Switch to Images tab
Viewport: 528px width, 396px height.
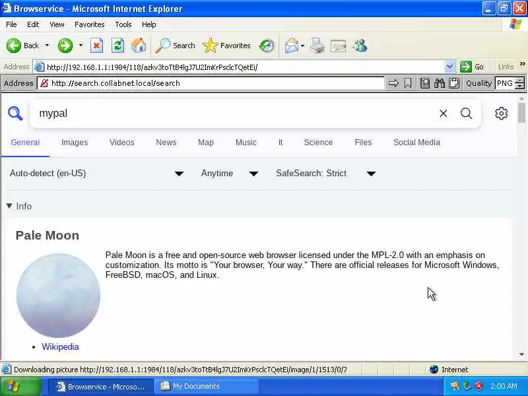[x=75, y=143]
